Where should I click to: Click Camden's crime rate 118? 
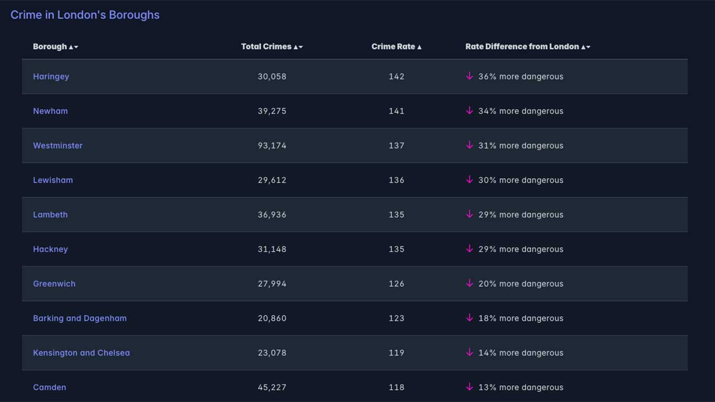396,387
